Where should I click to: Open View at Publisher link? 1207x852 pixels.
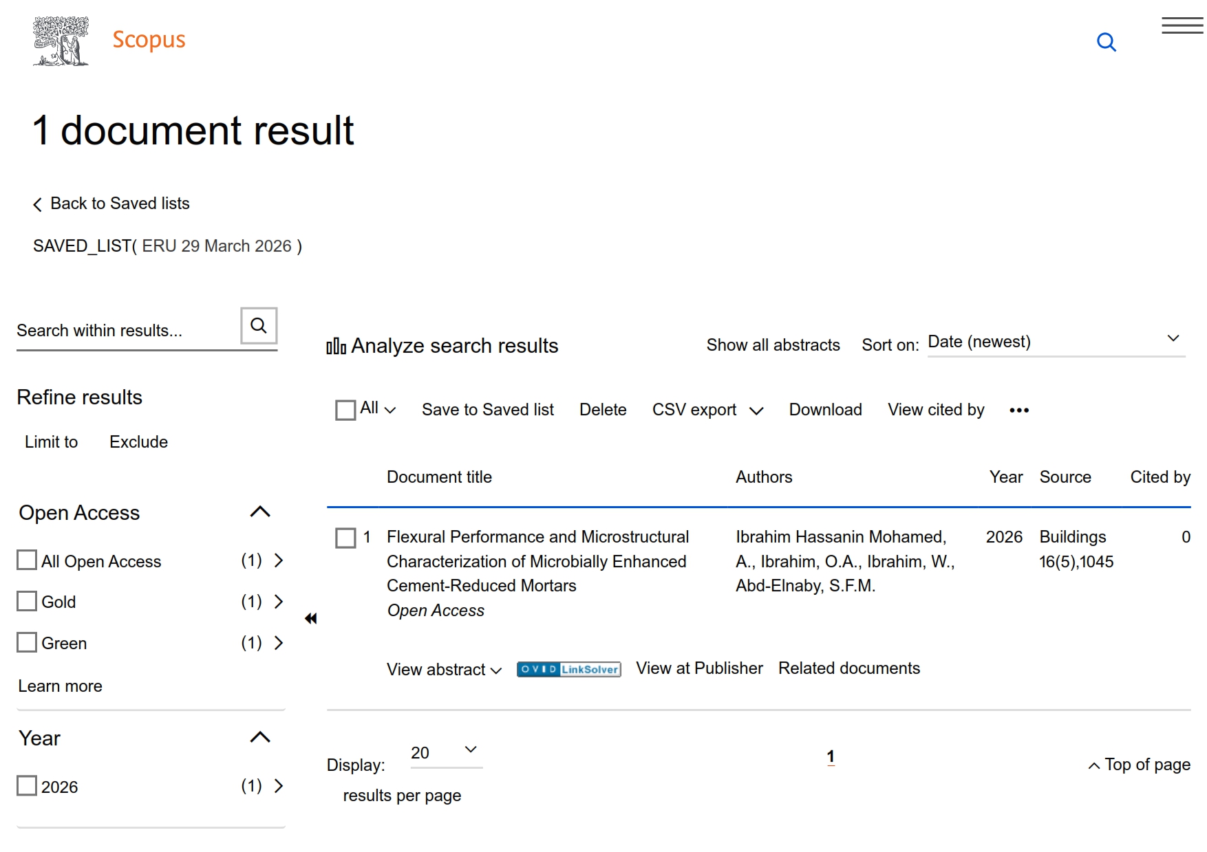pos(699,668)
